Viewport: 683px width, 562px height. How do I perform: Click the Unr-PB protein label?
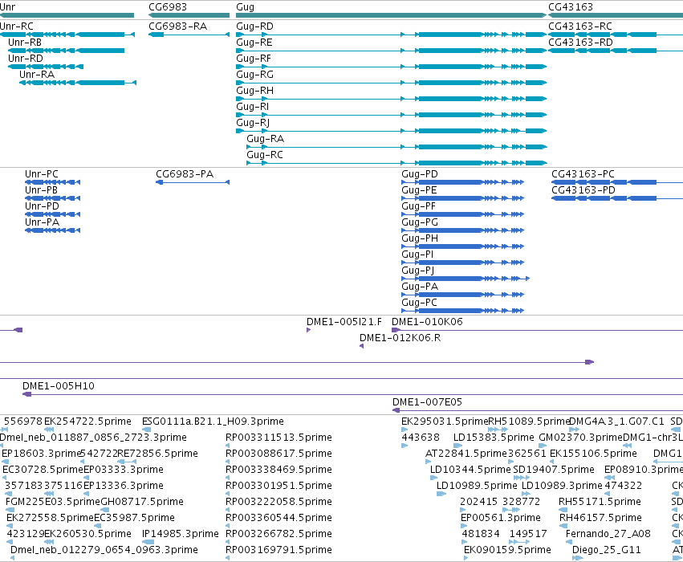point(42,190)
